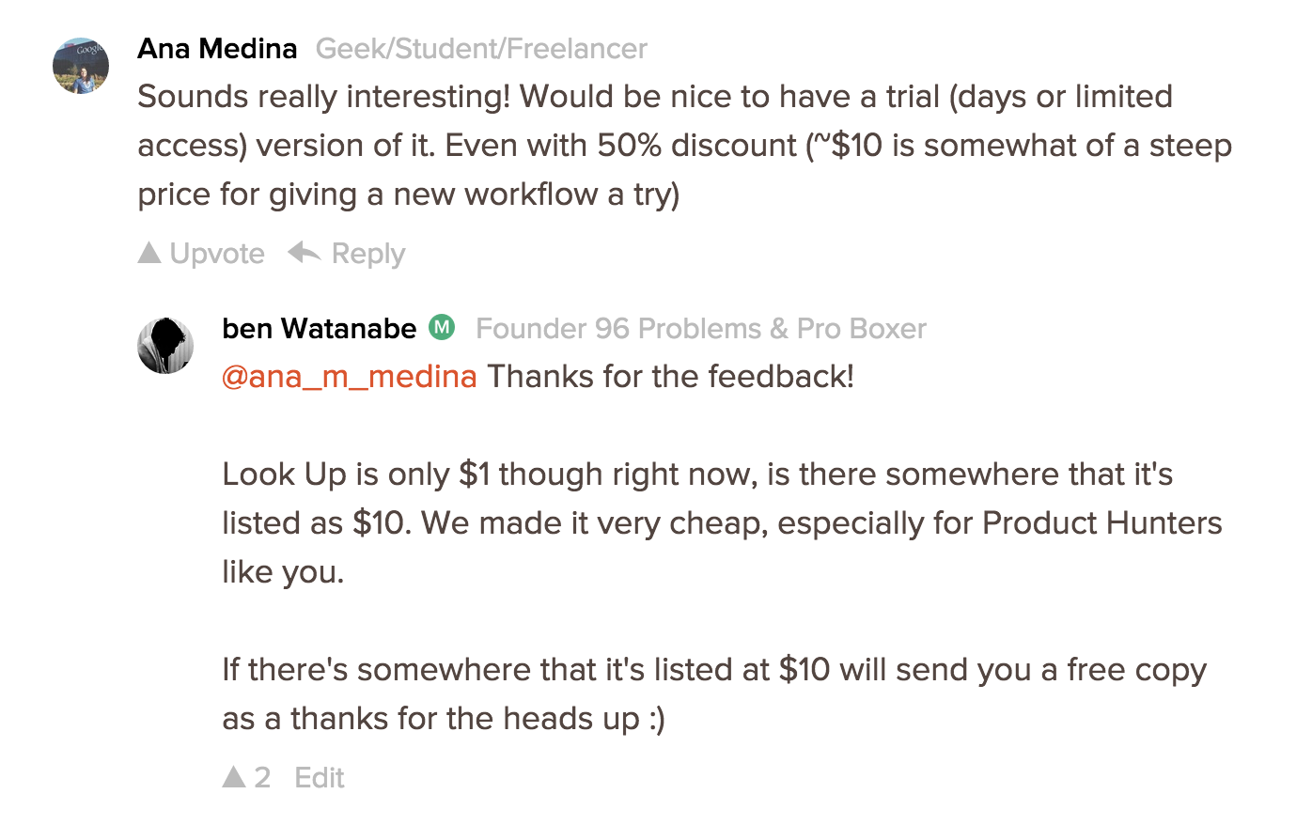This screenshot has height=825, width=1312.
Task: Upvote ben Watanabe's reply using the triangle
Action: click(x=234, y=777)
